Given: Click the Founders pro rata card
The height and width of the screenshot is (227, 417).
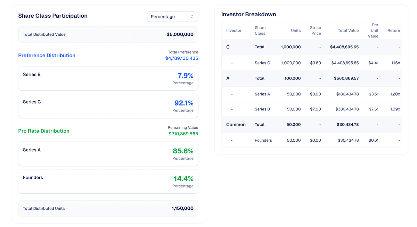Looking at the screenshot, I should coord(108,181).
